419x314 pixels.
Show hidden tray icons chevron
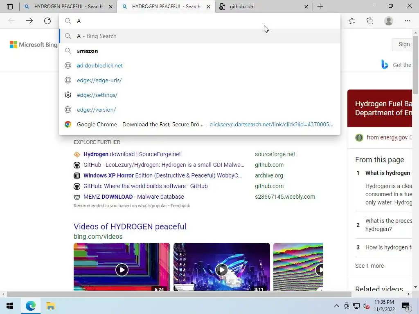pyautogui.click(x=337, y=306)
